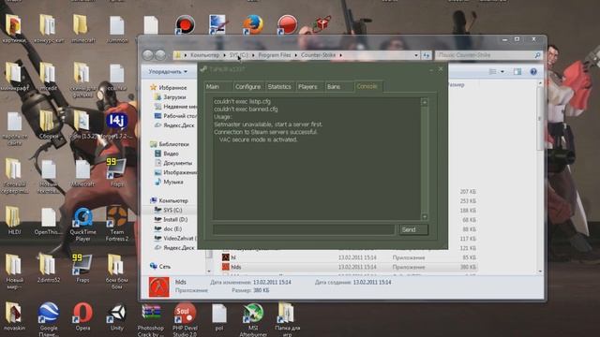Click console scrollbar down arrow
The height and width of the screenshot is (337, 600).
click(425, 216)
